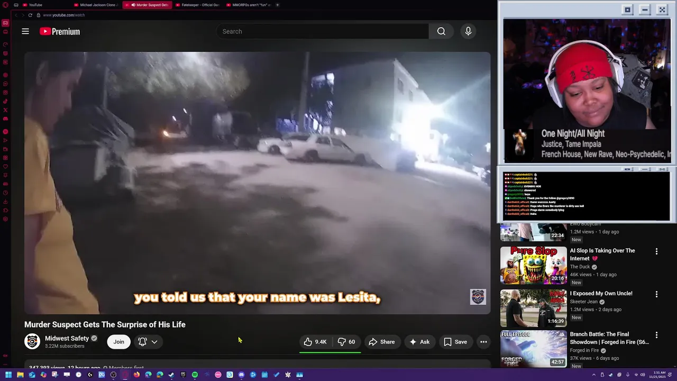
Task: Switch to Michael Jackson Clone tab
Action: coord(96,5)
